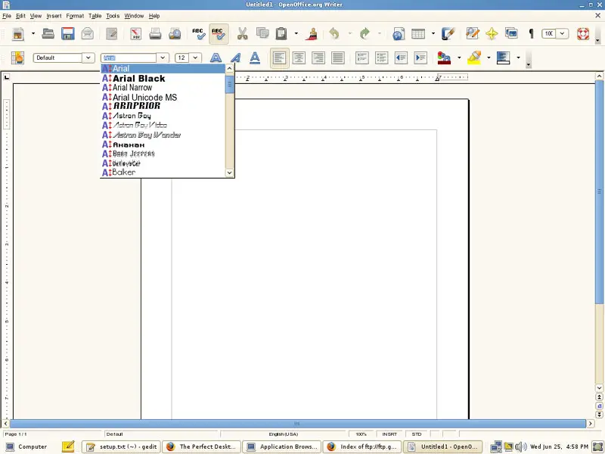Undo the last action with the Undo arrow
Viewport: 605px width, 454px height.
[x=334, y=34]
